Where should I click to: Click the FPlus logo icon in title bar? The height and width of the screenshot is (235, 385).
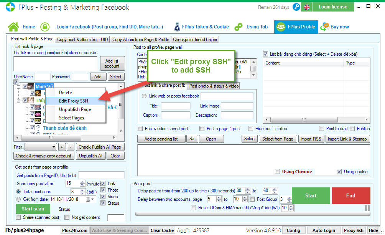click(x=10, y=7)
